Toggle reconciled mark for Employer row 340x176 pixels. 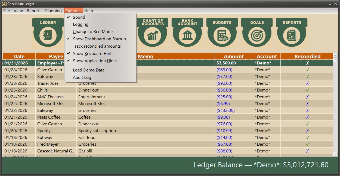coord(308,63)
